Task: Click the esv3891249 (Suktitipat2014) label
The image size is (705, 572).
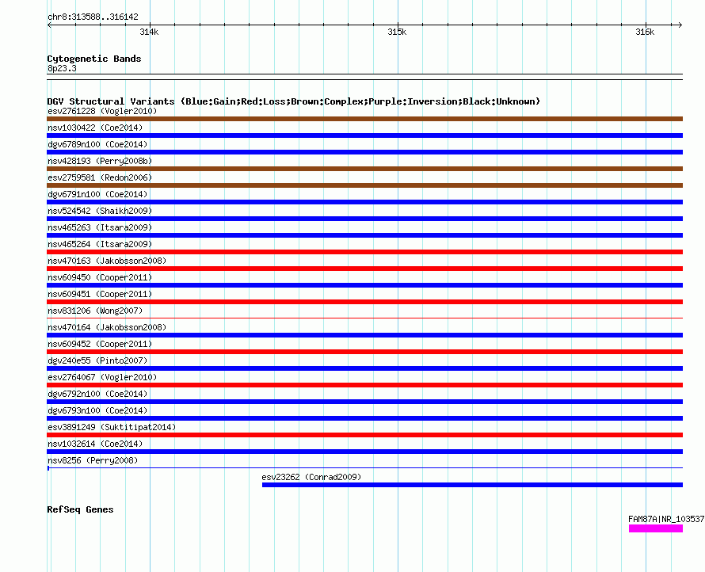Action: pyautogui.click(x=112, y=427)
